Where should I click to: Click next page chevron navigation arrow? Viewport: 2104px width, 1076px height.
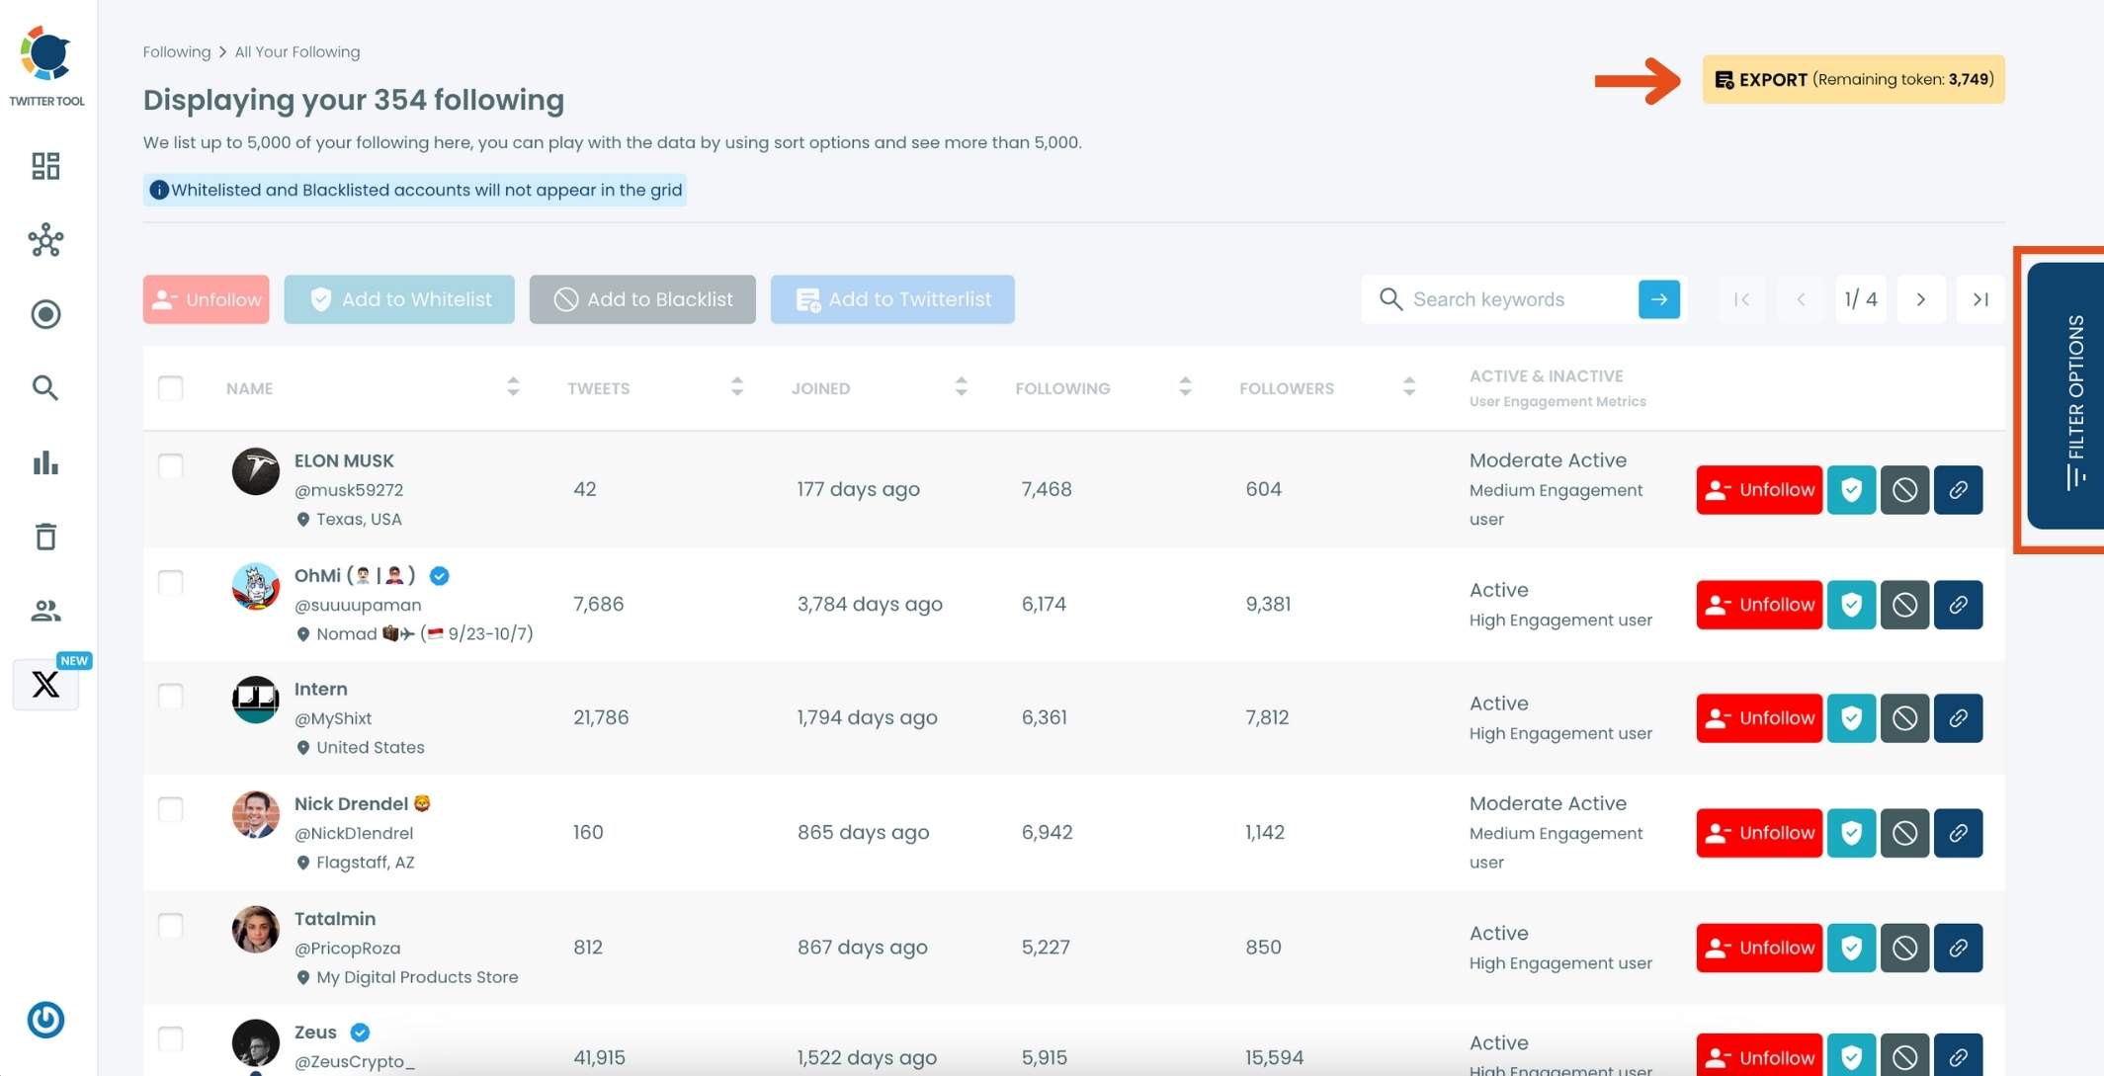pyautogui.click(x=1919, y=299)
